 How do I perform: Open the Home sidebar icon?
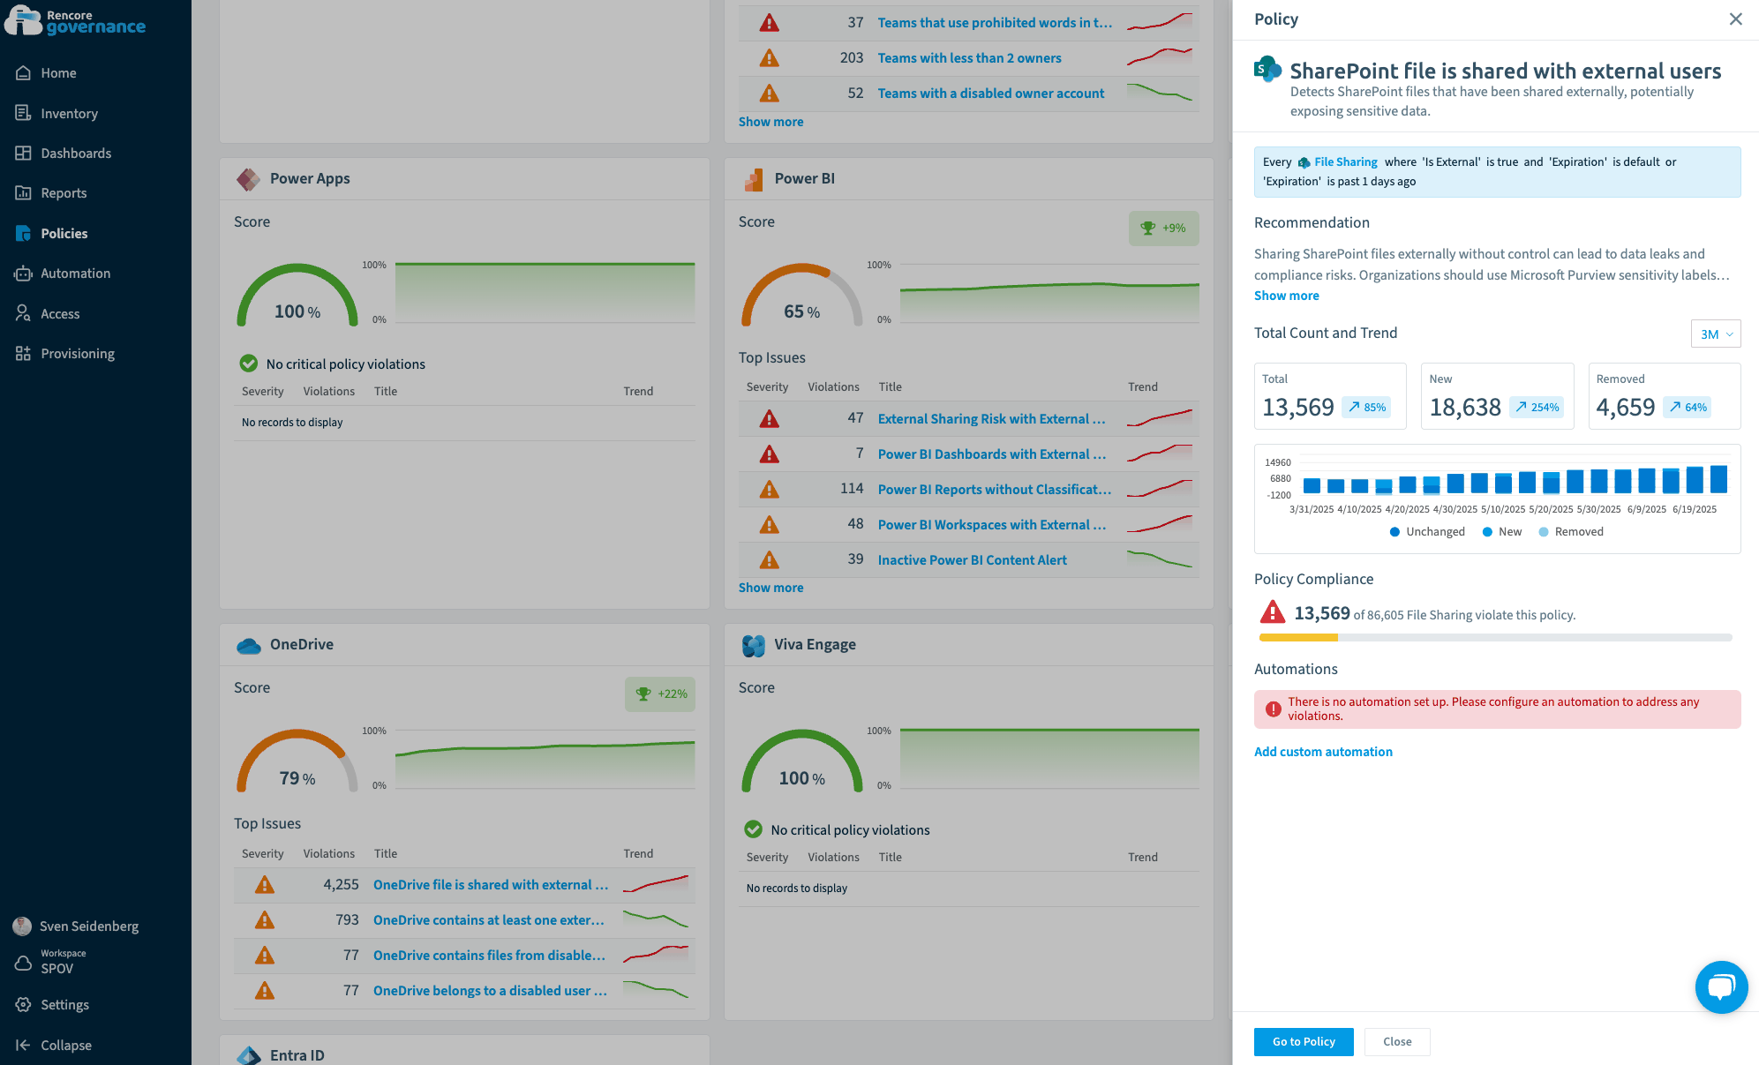pyautogui.click(x=24, y=73)
